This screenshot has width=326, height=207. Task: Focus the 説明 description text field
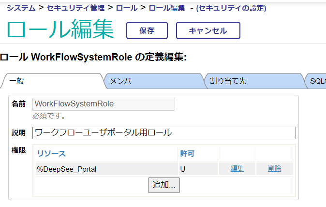[x=164, y=133]
